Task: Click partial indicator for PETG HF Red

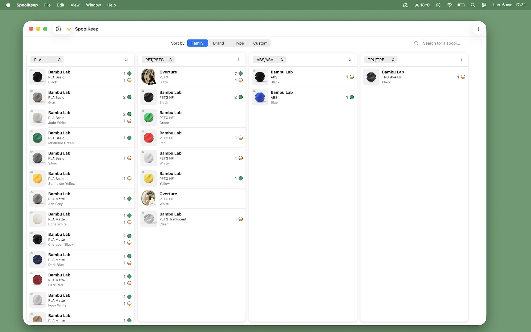Action: tap(241, 138)
